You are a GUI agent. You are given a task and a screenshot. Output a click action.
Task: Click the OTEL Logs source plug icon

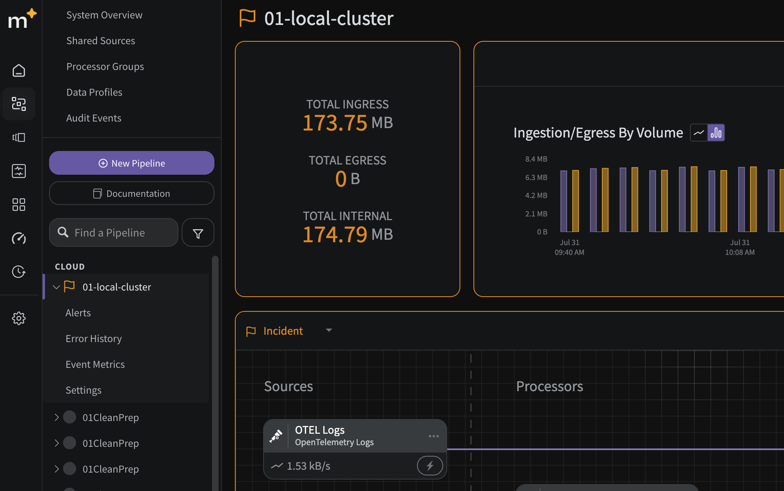pos(276,436)
